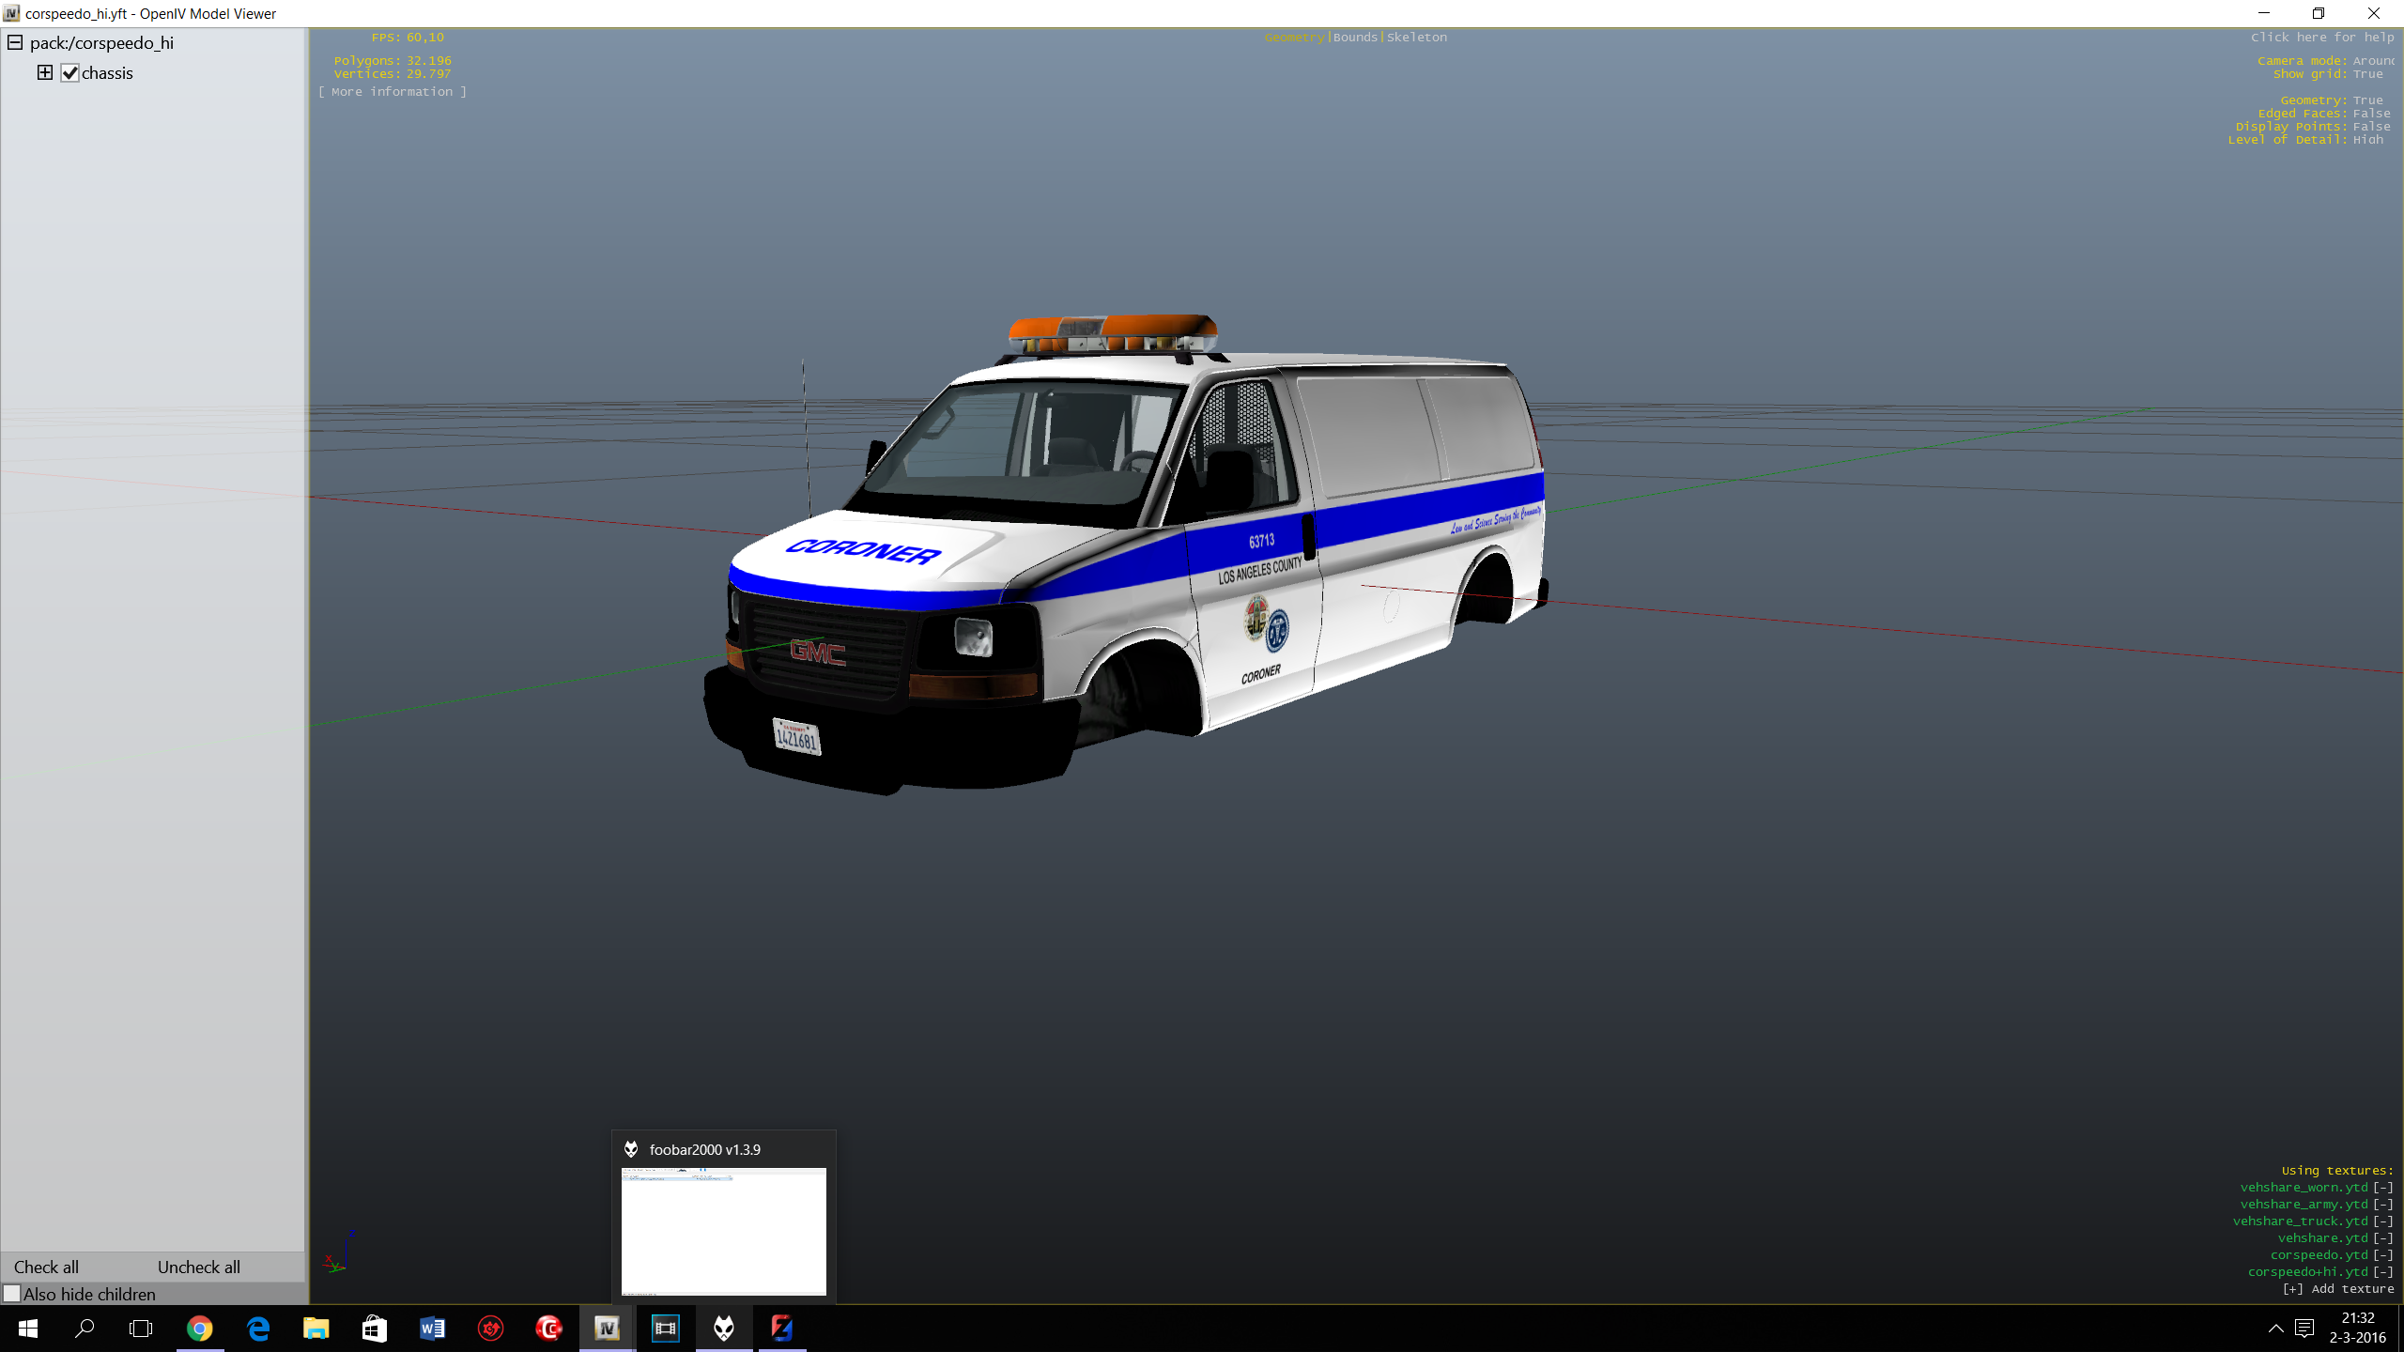Remove vehshare_truck.ytd texture via its [-] icon
Image resolution: width=2404 pixels, height=1352 pixels.
pos(2383,1221)
